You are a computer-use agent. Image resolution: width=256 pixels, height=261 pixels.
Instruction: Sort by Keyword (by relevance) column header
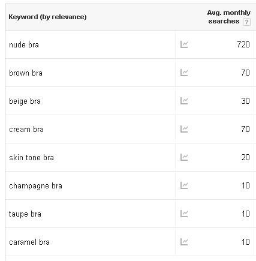47,17
